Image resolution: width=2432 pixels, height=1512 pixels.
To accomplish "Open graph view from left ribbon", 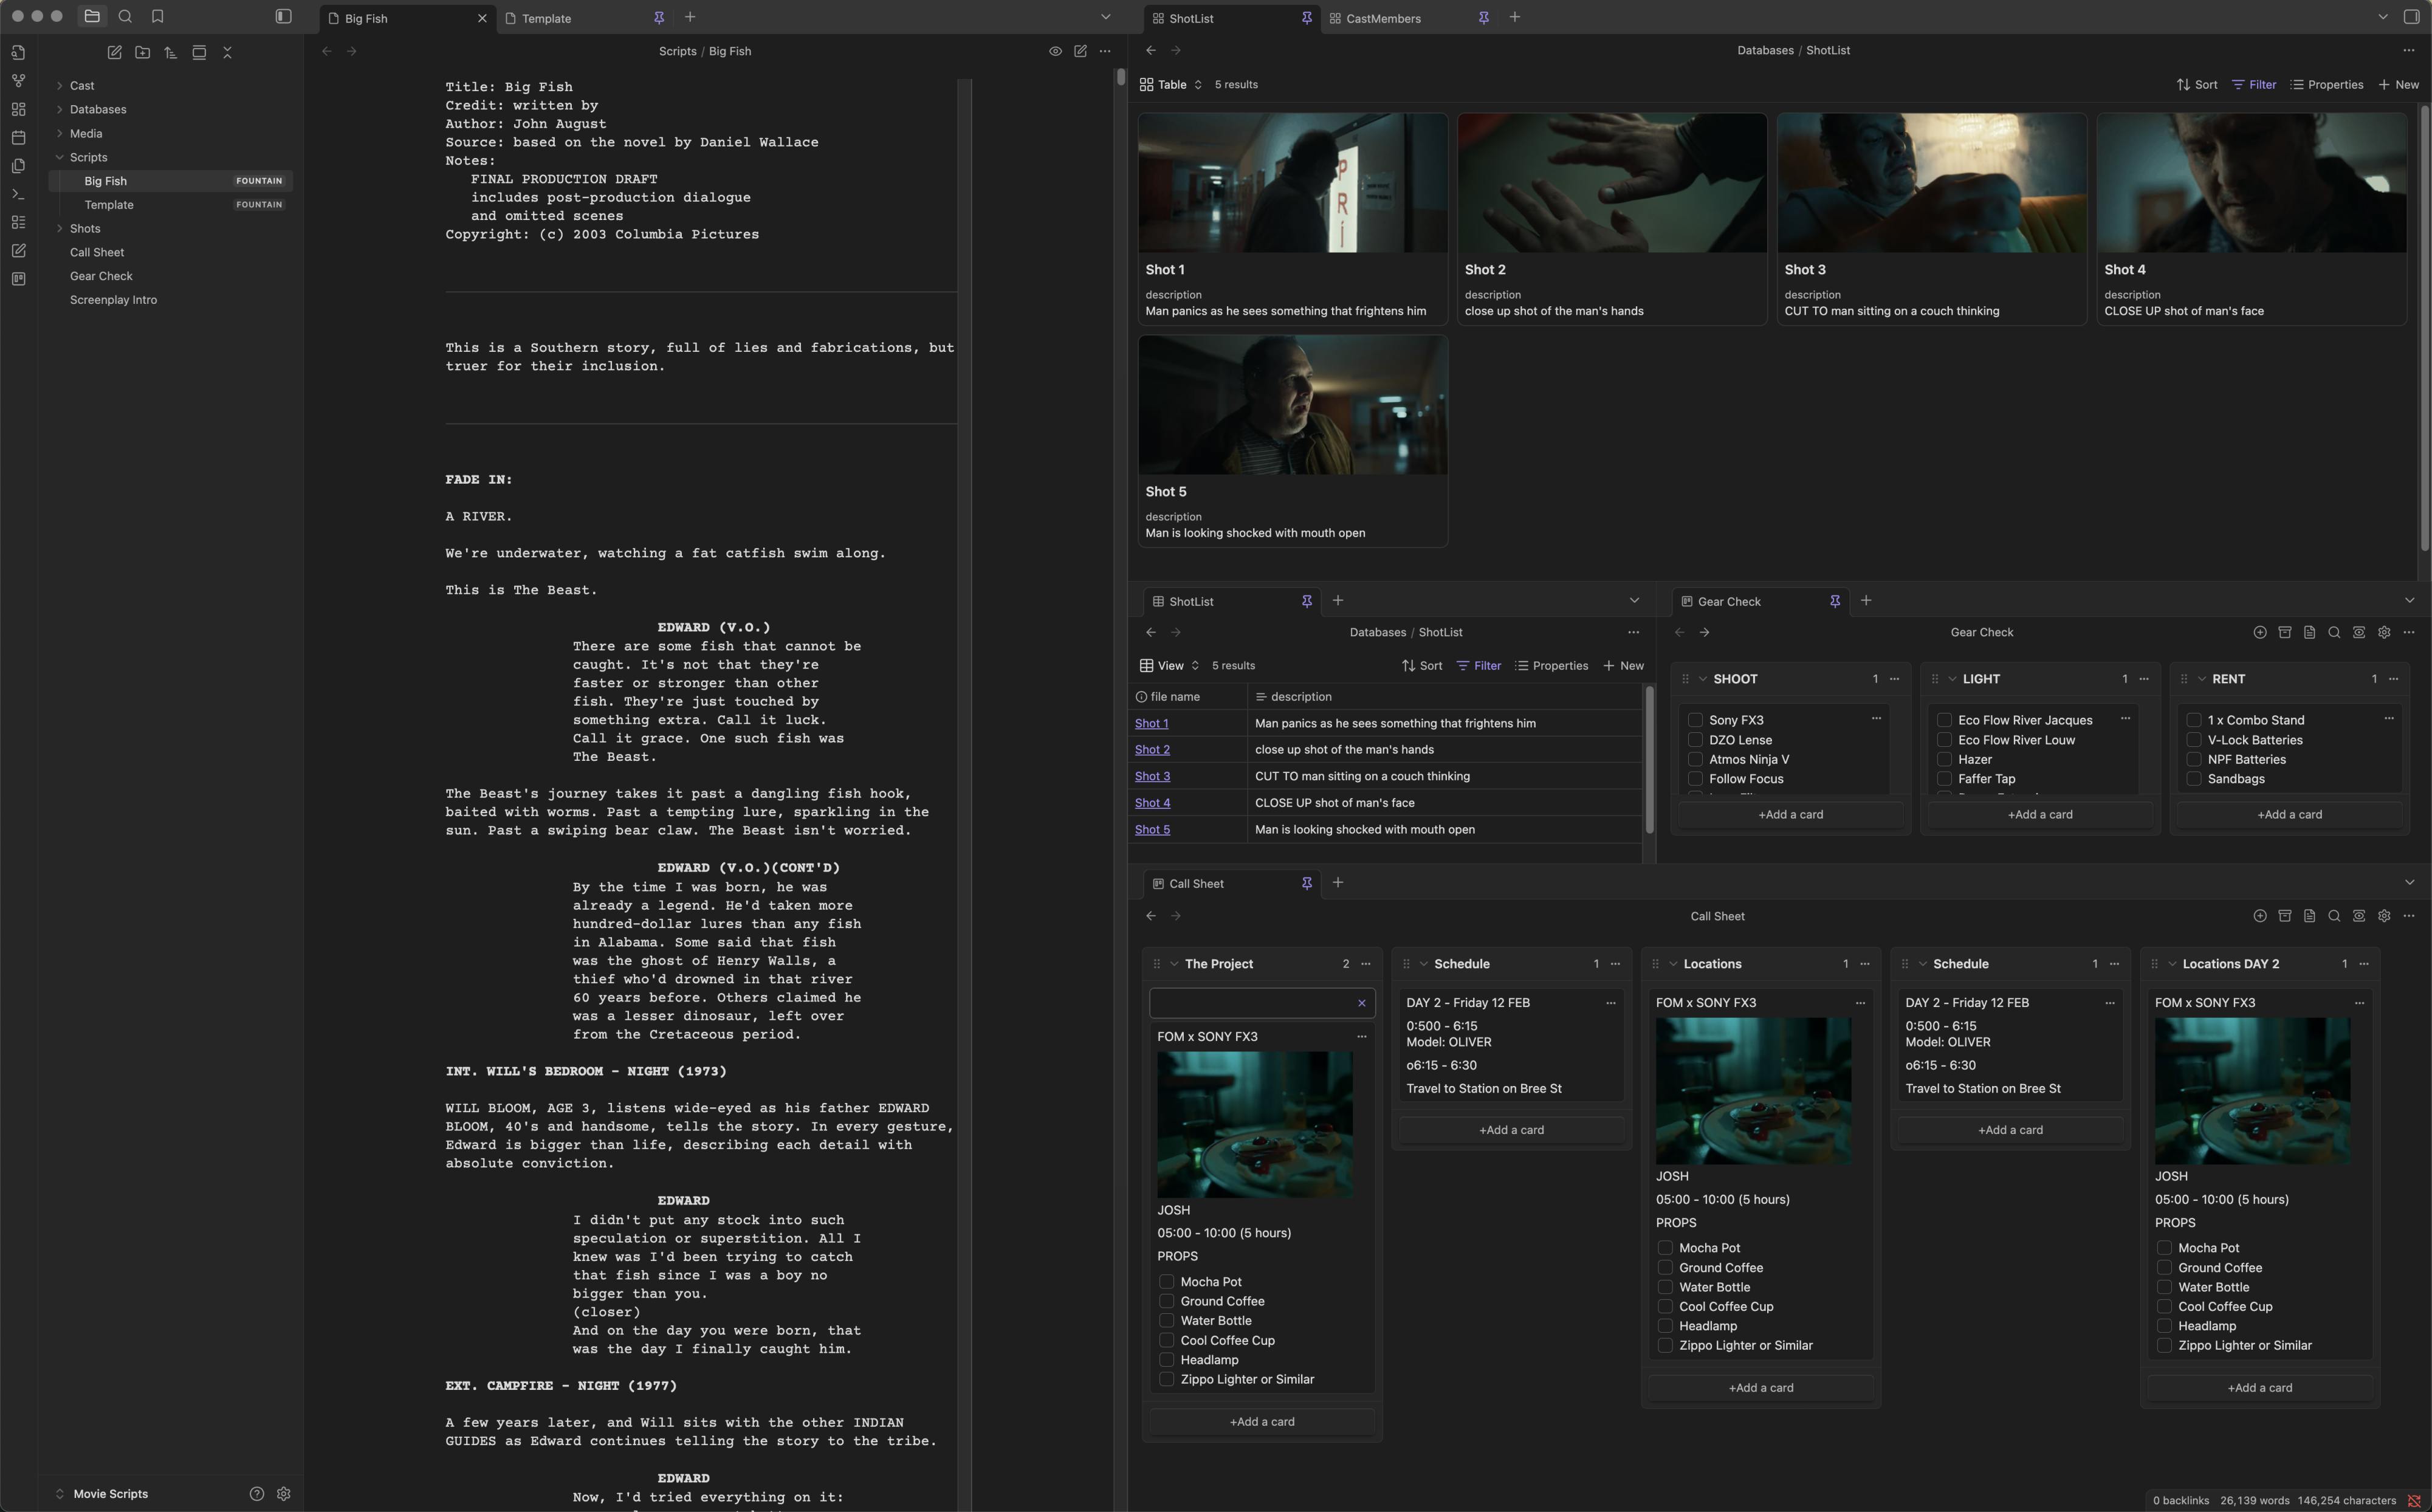I will (x=18, y=80).
